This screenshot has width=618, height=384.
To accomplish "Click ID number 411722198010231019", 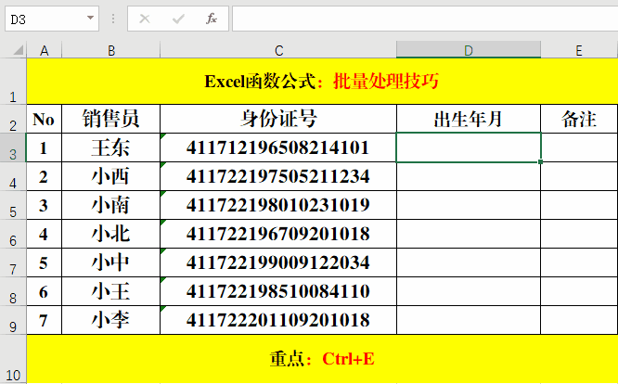I will (278, 205).
